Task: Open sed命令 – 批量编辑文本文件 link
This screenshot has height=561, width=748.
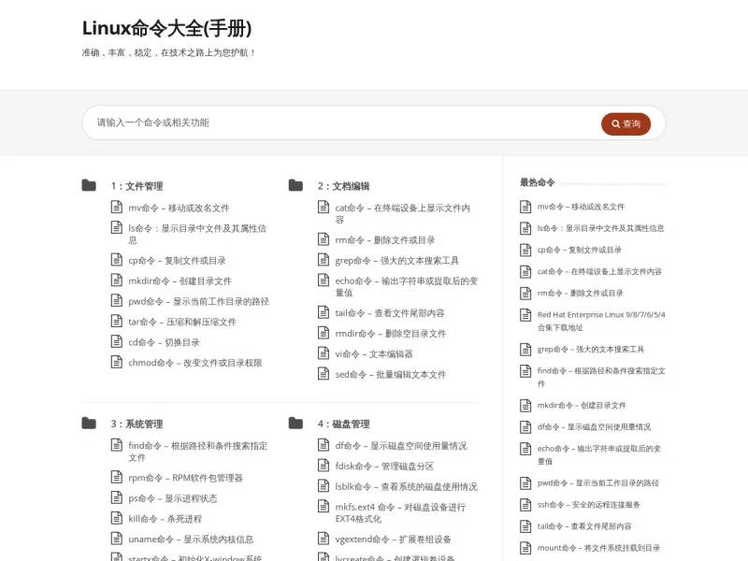Action: tap(391, 375)
